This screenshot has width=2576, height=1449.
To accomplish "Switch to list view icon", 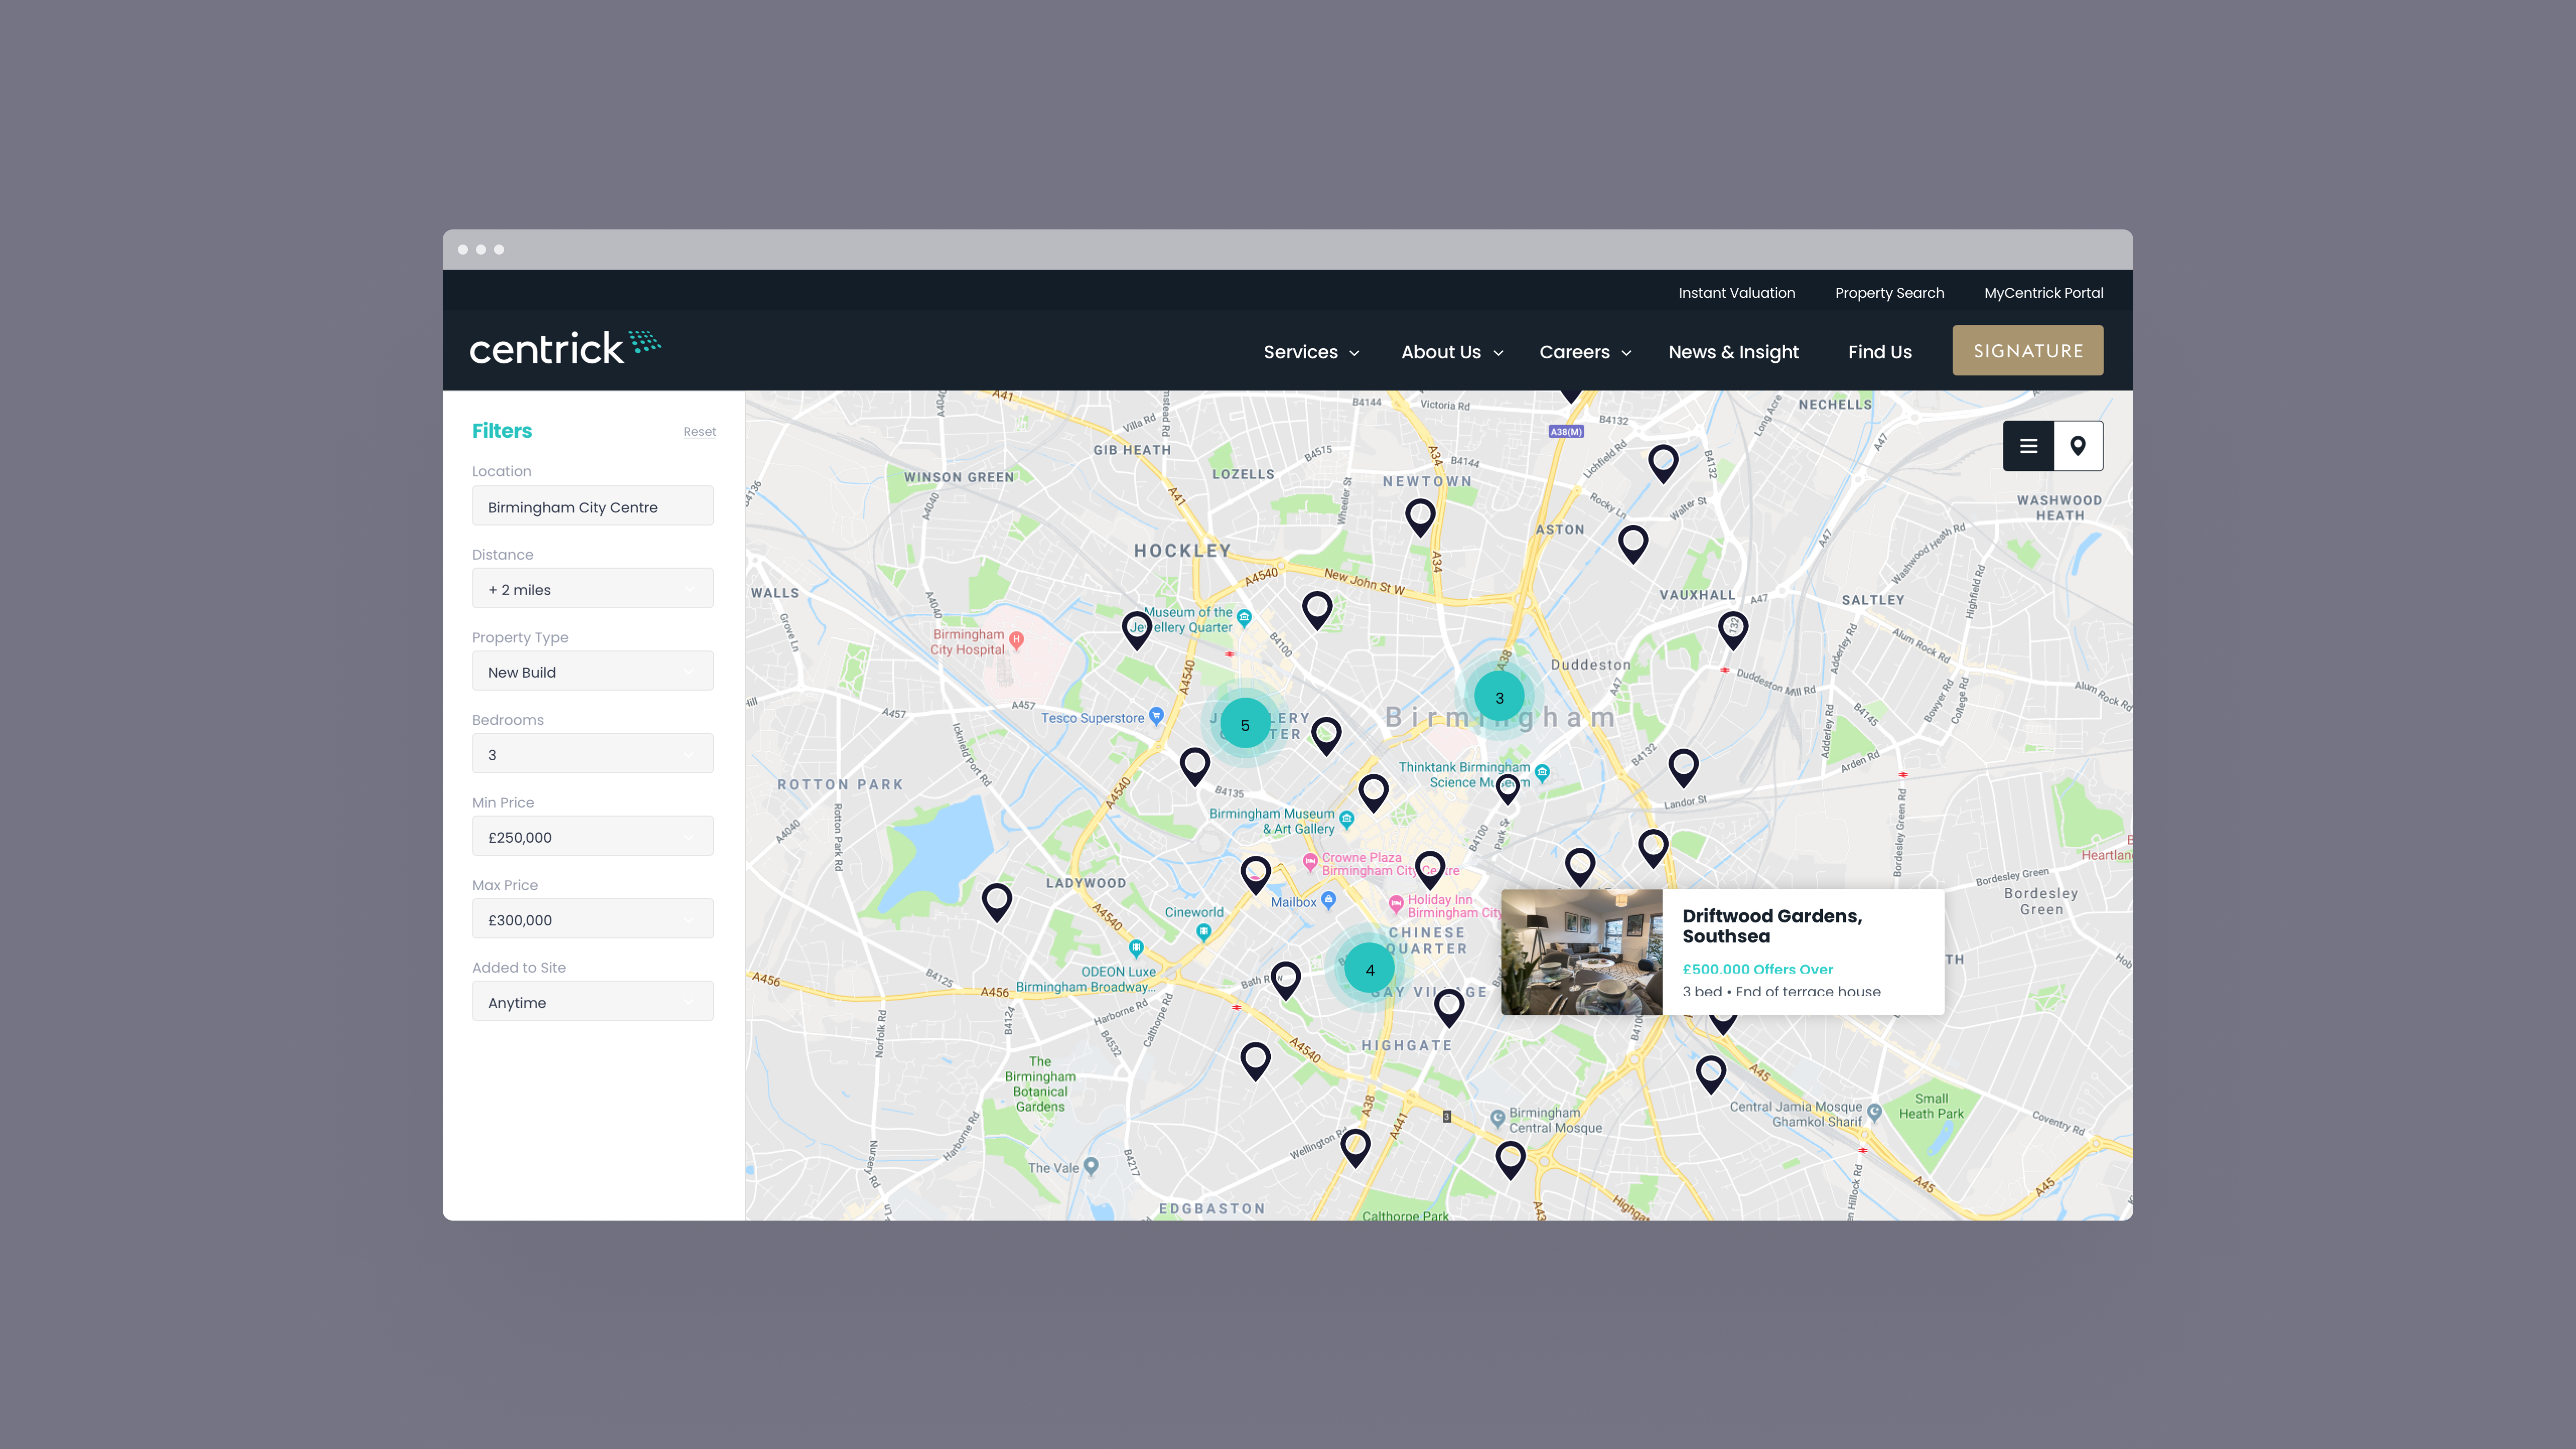I will point(2028,446).
